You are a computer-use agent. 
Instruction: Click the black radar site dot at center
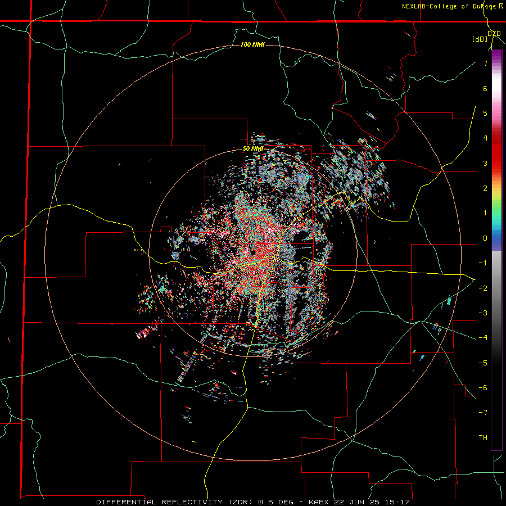click(x=252, y=252)
